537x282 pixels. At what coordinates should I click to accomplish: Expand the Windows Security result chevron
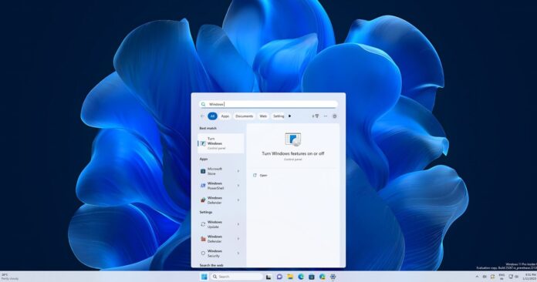point(238,253)
